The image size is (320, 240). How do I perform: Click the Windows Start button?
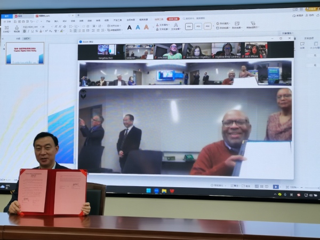[x=148, y=190]
